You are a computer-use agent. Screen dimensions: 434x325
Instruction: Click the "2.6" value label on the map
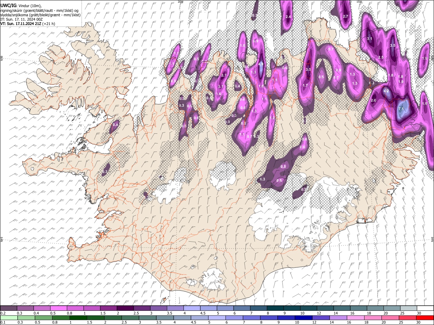coord(374,100)
